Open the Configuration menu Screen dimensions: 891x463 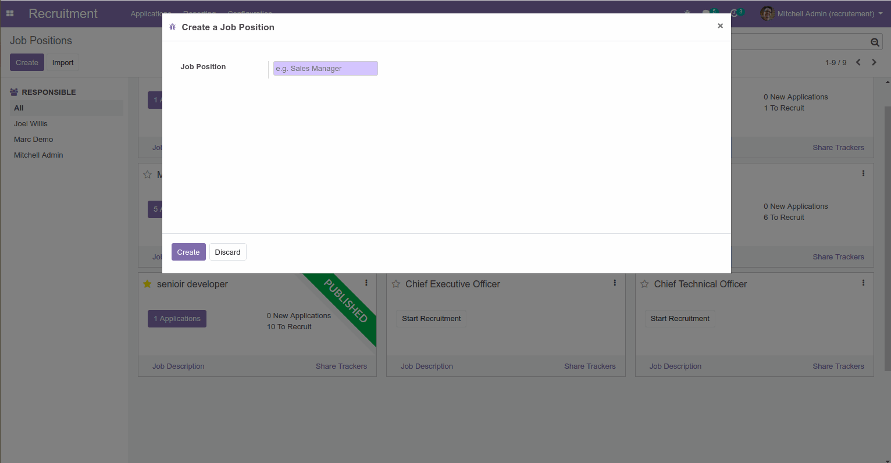tap(250, 13)
